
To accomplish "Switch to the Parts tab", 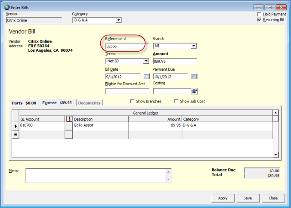I will click(24, 103).
